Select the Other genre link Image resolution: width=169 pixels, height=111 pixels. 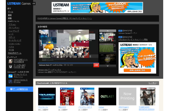[x=11, y=50]
